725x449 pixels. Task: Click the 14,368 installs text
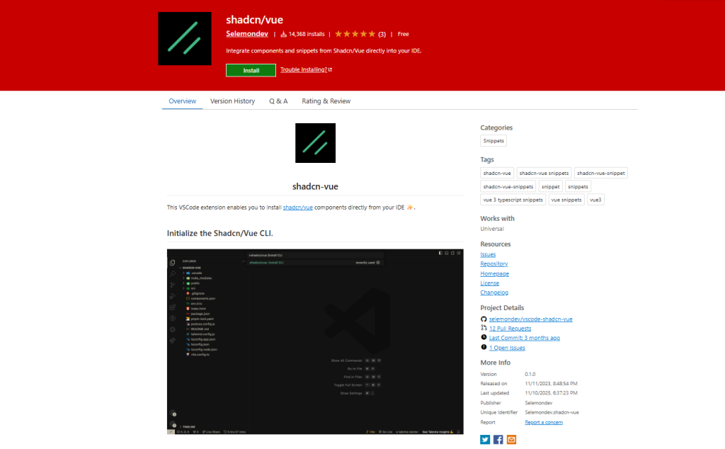click(307, 34)
